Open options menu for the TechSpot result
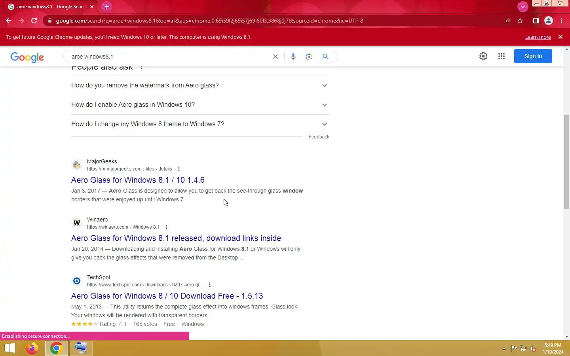Image resolution: width=570 pixels, height=356 pixels. click(x=210, y=285)
